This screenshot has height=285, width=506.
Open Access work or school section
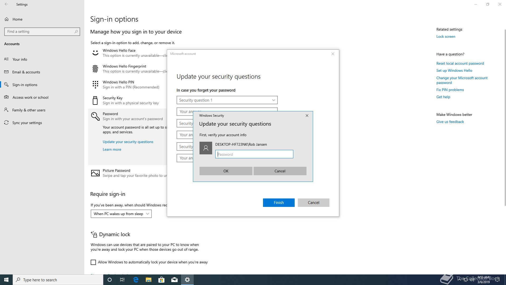42,97
